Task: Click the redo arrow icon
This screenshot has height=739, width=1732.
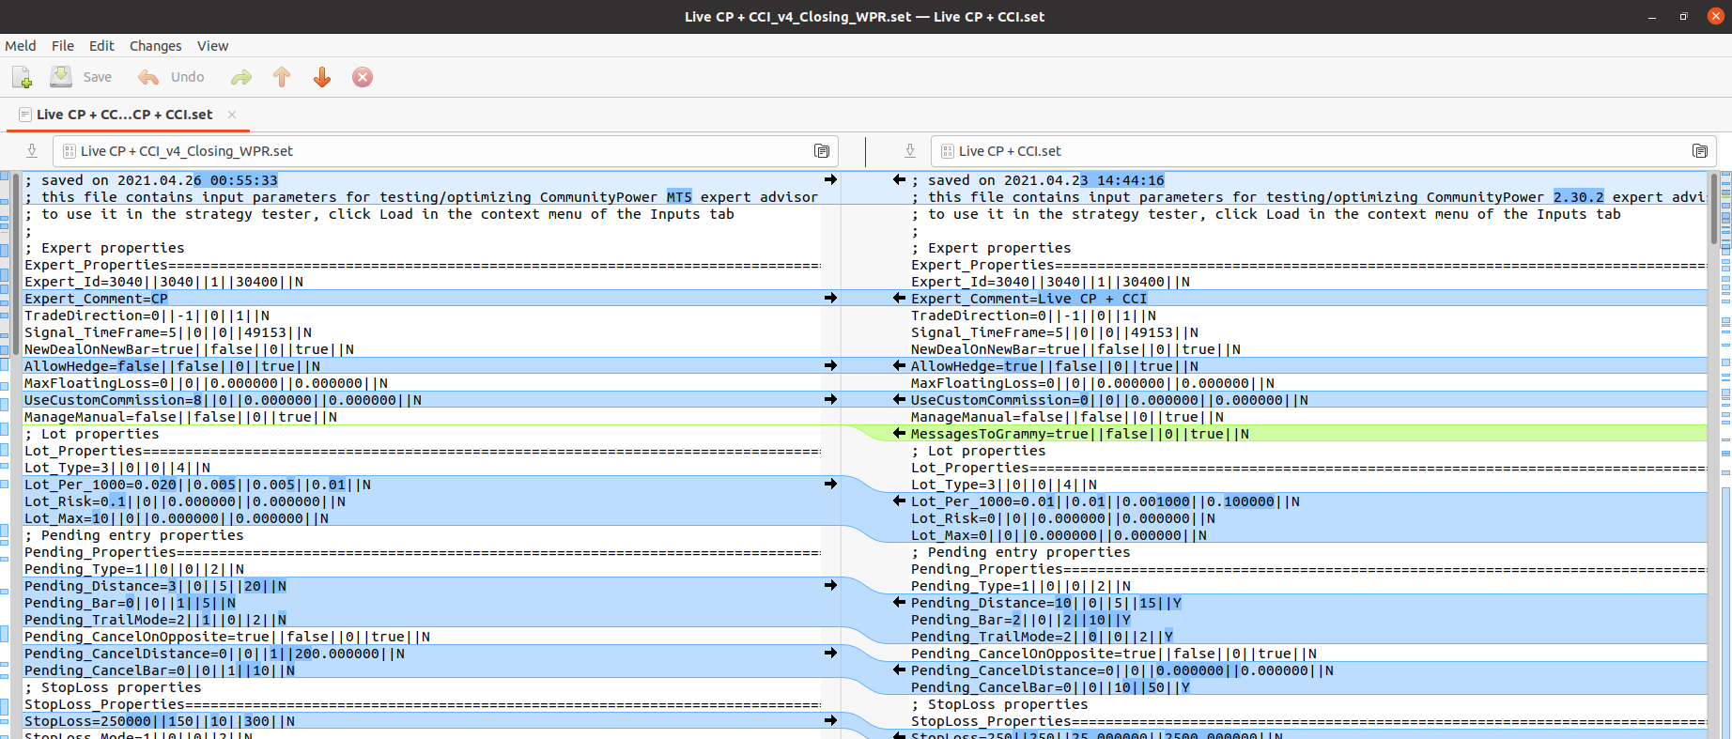Action: 241,77
